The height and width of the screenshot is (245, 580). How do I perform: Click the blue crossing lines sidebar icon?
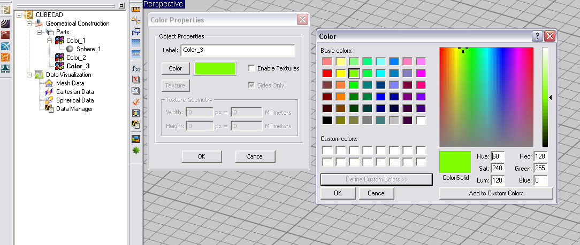click(x=5, y=46)
